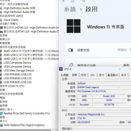The height and width of the screenshot is (131, 131).
Task: Click the NCT6779 LPCIO value
Action: tap(109, 105)
